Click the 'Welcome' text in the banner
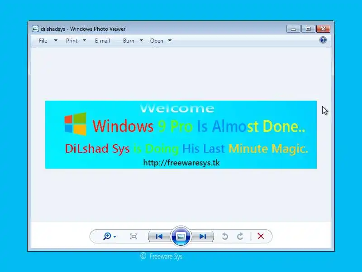The height and width of the screenshot is (272, 362). click(x=177, y=108)
